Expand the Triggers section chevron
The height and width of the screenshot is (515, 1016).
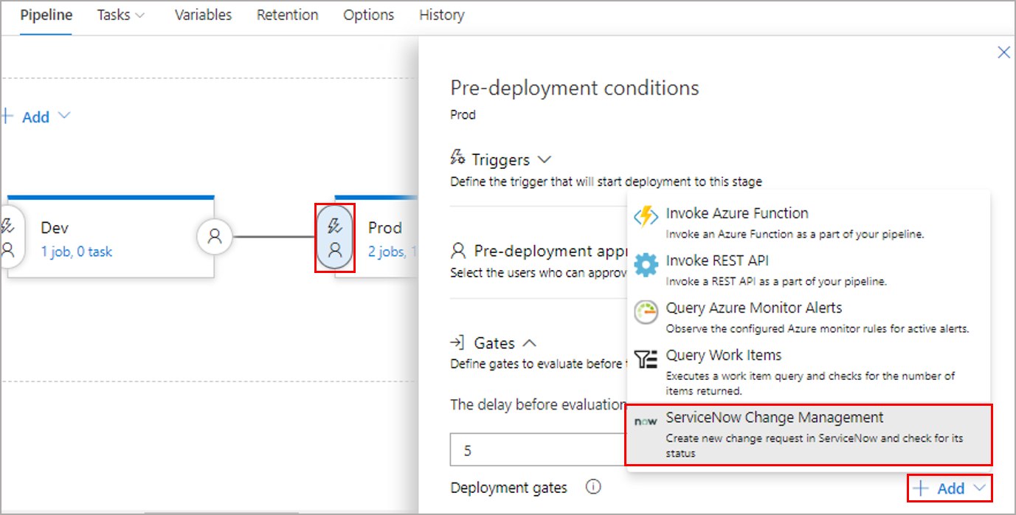point(544,158)
